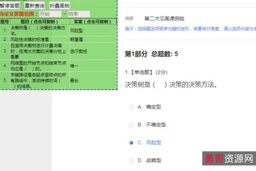Image resolution: width=256 pixels, height=171 pixels.
Task: Click row number 5 in answer table
Action: [5, 80]
